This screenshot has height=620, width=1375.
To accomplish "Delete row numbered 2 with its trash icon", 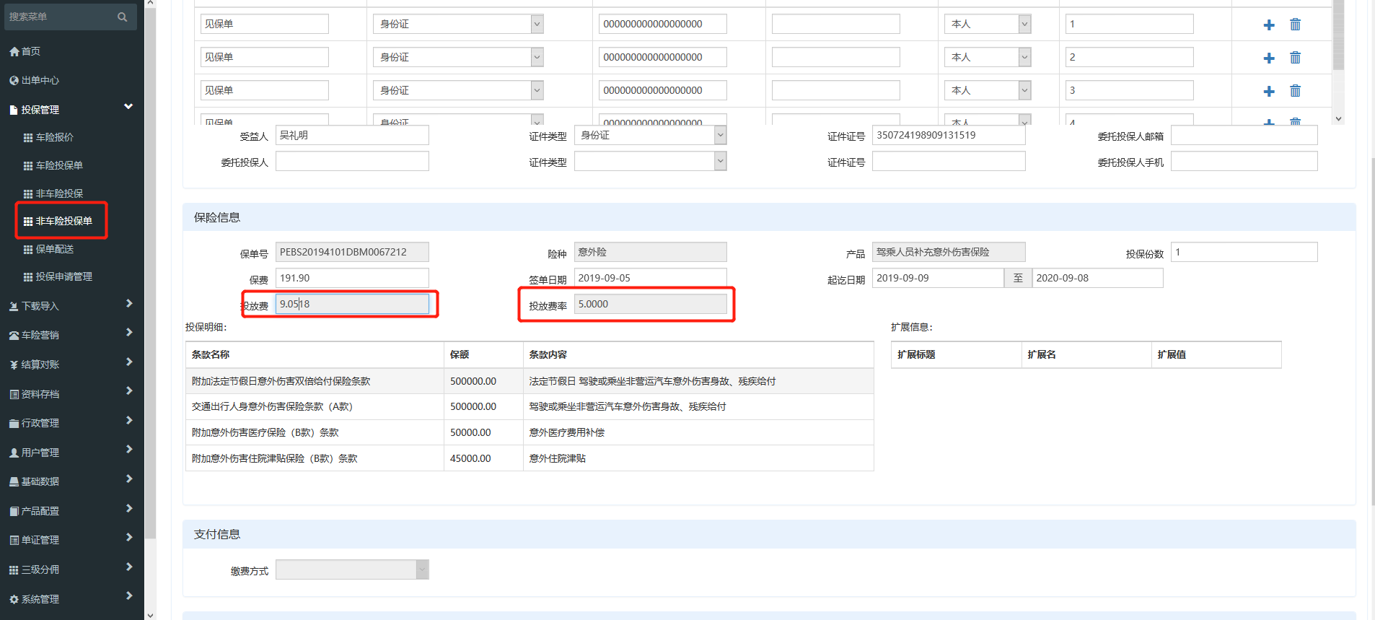I will (x=1295, y=58).
